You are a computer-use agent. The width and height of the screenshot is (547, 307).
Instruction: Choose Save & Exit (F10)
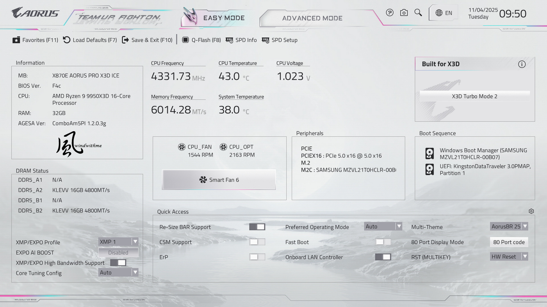point(147,40)
